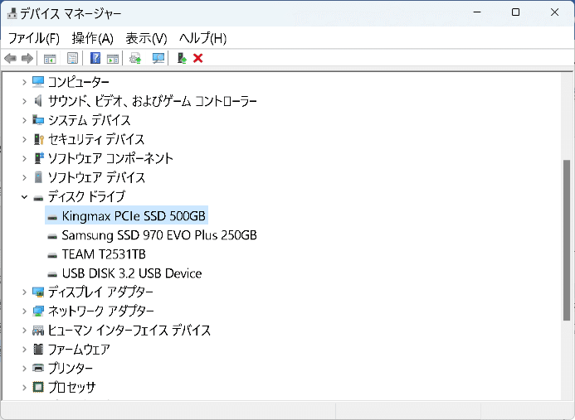Maximize the デバイス マネージャー window
Screen dimensions: 575x420
[515, 12]
